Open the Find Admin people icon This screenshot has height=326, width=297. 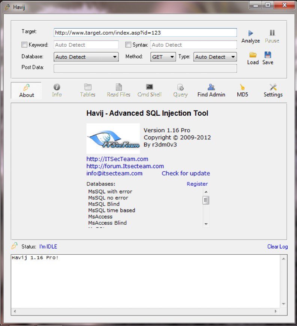[211, 87]
